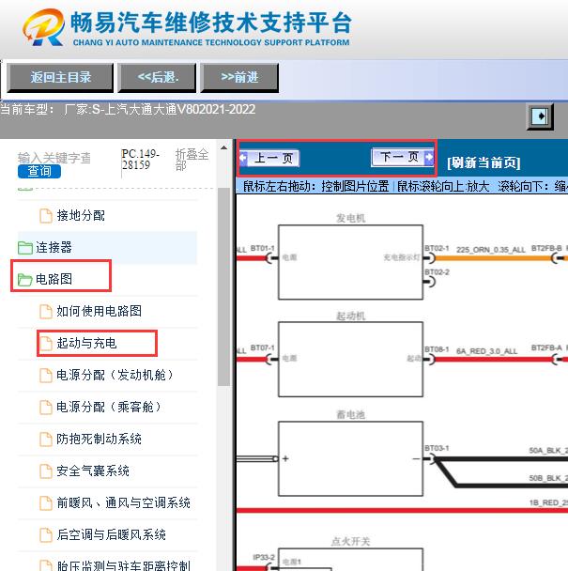
Task: Open 如何使用电路图 page
Action: [x=99, y=311]
